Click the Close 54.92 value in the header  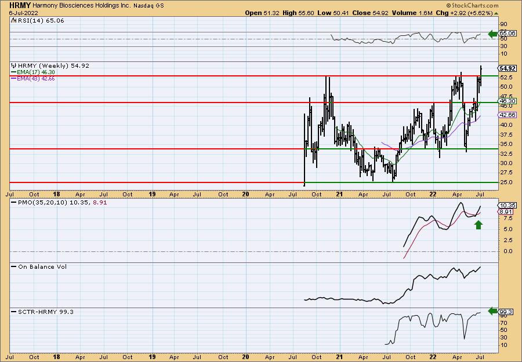pyautogui.click(x=370, y=13)
